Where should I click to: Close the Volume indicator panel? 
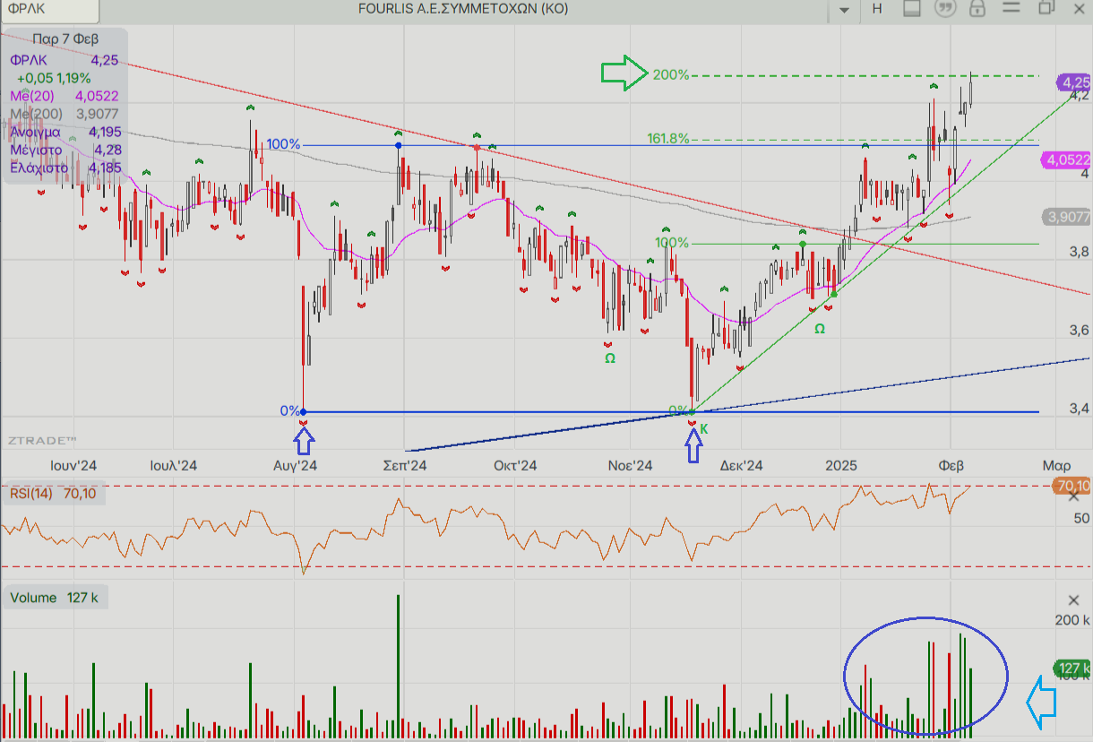pos(1075,600)
